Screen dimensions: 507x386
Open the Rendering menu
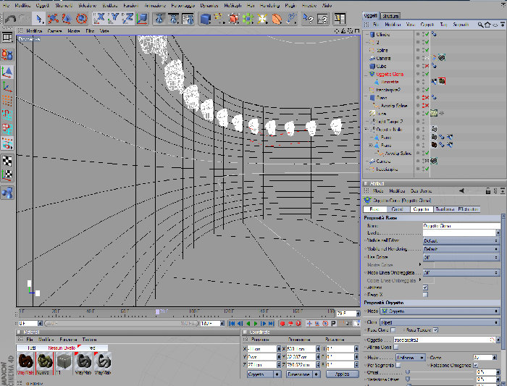(x=269, y=6)
